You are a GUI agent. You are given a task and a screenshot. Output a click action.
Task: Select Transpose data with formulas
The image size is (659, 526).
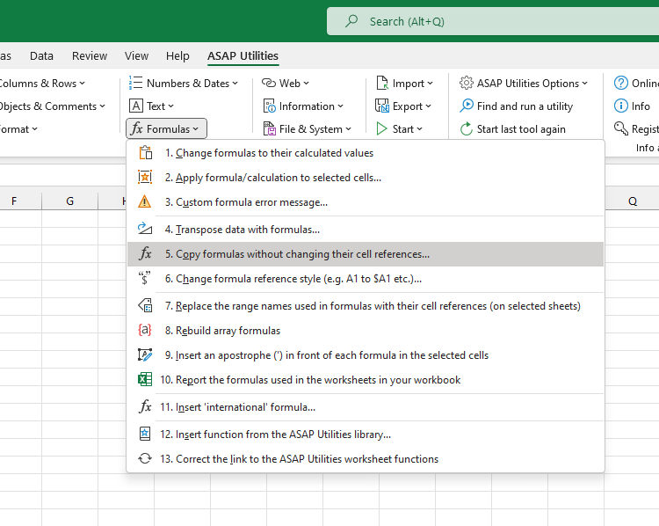(366, 230)
